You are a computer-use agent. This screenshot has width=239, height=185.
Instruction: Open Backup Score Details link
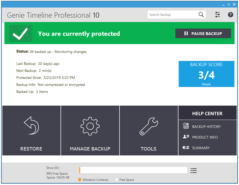point(206,84)
